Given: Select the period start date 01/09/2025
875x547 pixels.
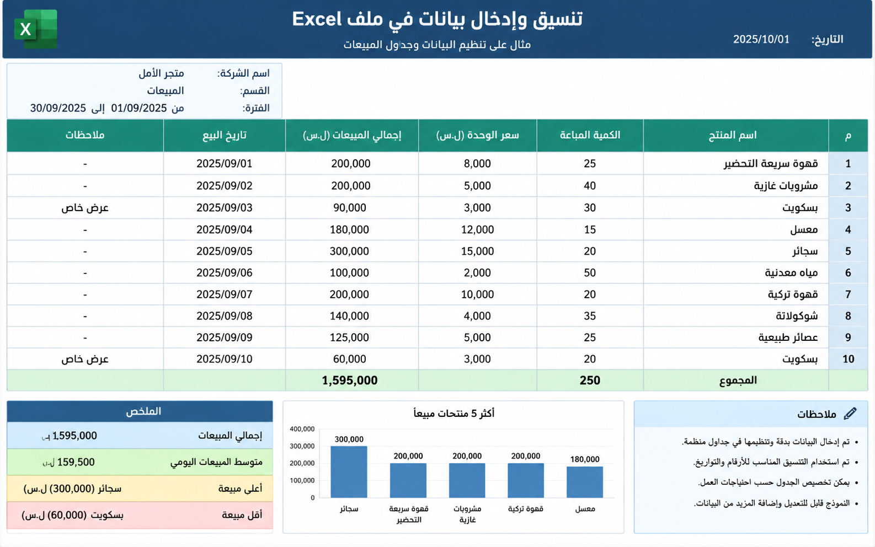Looking at the screenshot, I should click(139, 108).
